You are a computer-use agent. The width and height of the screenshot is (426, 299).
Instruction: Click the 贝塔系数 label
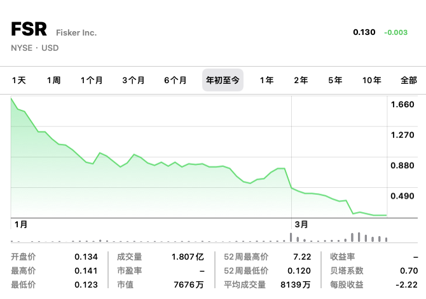coord(347,271)
